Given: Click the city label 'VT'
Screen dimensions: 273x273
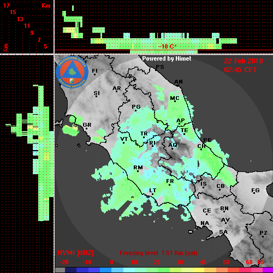Looking at the screenshot, I should [124, 139].
